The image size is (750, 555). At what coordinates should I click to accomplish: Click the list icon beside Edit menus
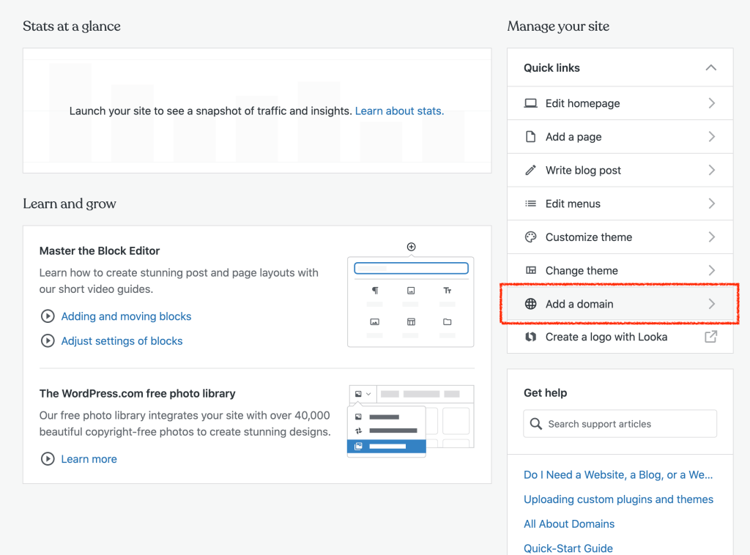[531, 204]
